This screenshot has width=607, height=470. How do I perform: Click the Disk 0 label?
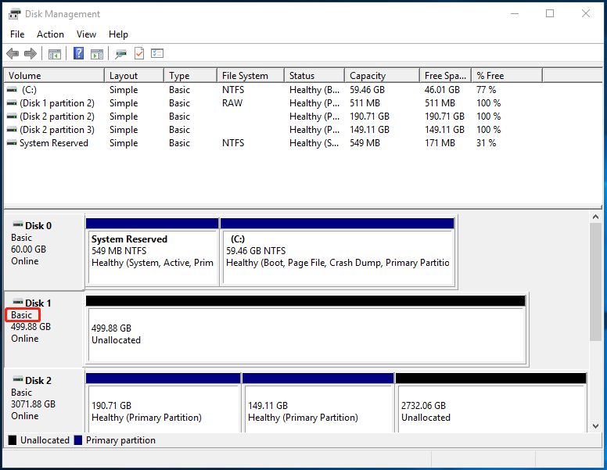(x=38, y=226)
